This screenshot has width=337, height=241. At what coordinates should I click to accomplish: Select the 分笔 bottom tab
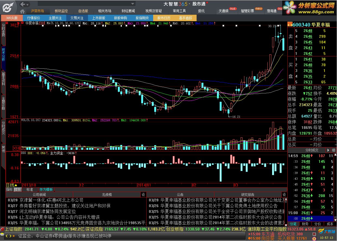pyautogui.click(x=293, y=224)
